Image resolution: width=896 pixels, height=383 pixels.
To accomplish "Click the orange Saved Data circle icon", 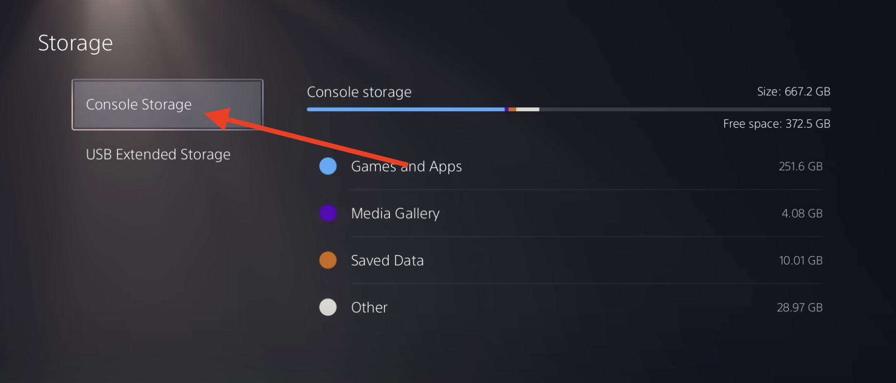I will (x=328, y=260).
